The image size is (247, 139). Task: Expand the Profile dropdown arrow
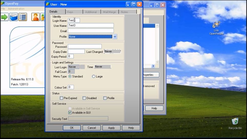pyautogui.click(x=115, y=37)
